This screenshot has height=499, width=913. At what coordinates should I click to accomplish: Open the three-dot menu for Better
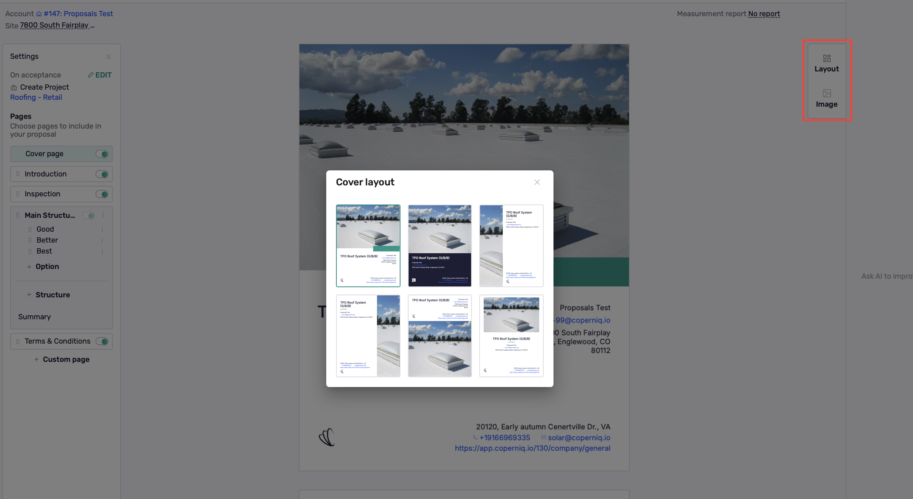click(x=102, y=241)
